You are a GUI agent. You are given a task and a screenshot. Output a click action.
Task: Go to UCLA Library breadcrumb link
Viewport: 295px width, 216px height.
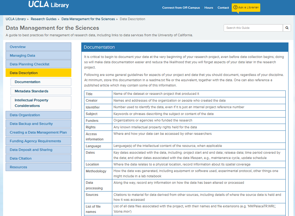16,19
